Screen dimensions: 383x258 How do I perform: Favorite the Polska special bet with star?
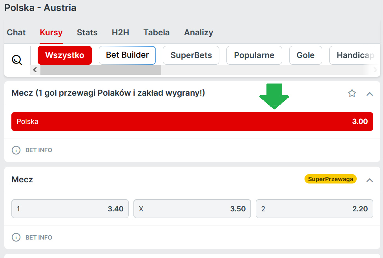tap(352, 93)
